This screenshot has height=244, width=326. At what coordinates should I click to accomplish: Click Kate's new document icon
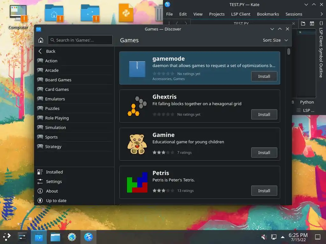303,23
